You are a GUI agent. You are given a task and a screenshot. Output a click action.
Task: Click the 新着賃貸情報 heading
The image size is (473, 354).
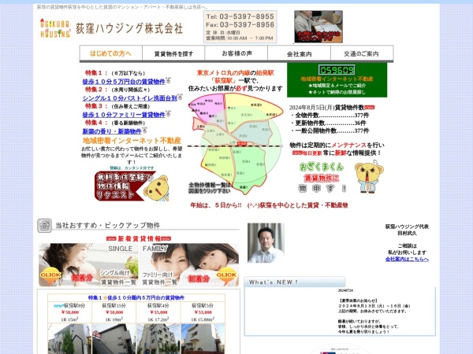[139, 238]
